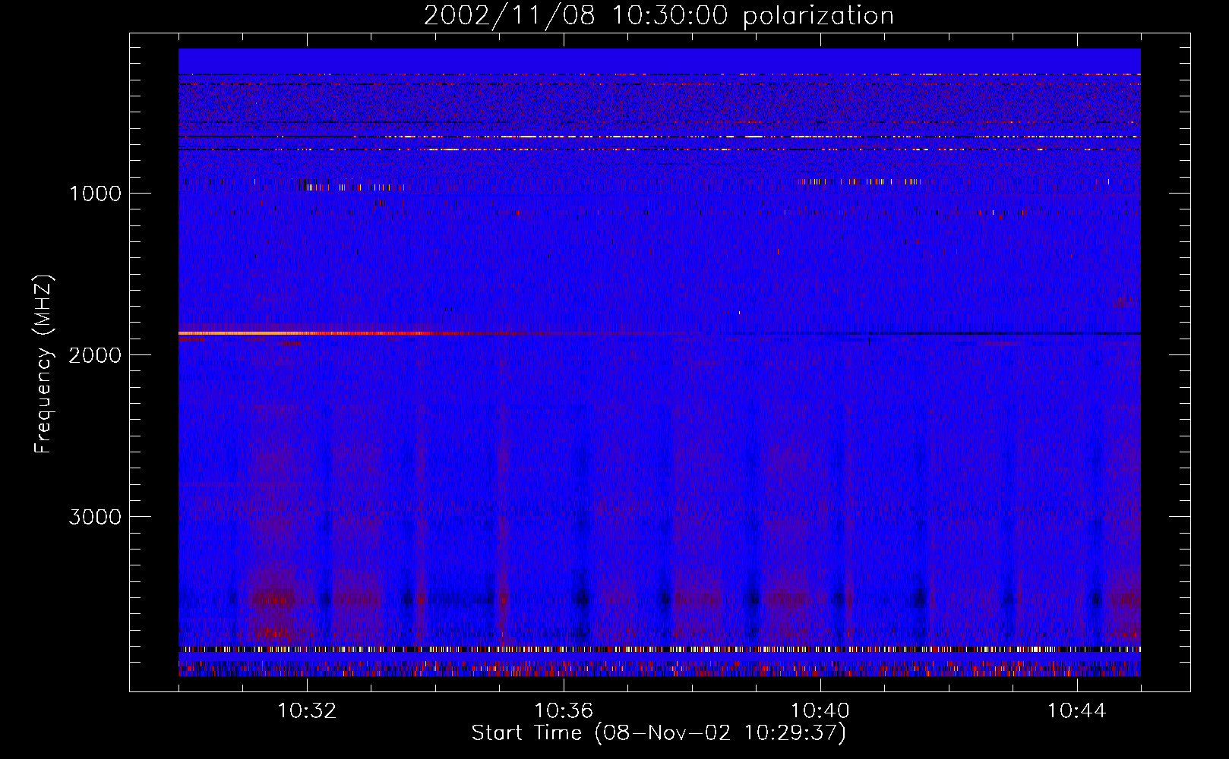Screen dimensions: 1229x759
Task: Click the 'Frequency (MHZ)' axis label
Action: point(44,365)
